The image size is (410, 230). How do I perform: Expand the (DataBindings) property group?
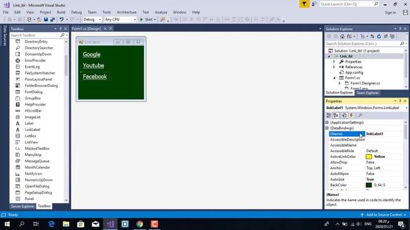tap(327, 128)
